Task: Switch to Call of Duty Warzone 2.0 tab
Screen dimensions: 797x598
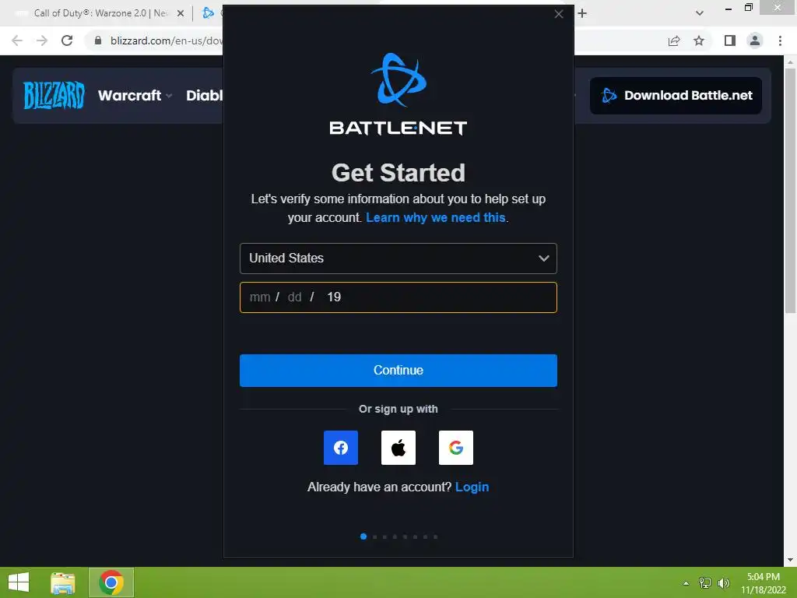Action: [99, 13]
